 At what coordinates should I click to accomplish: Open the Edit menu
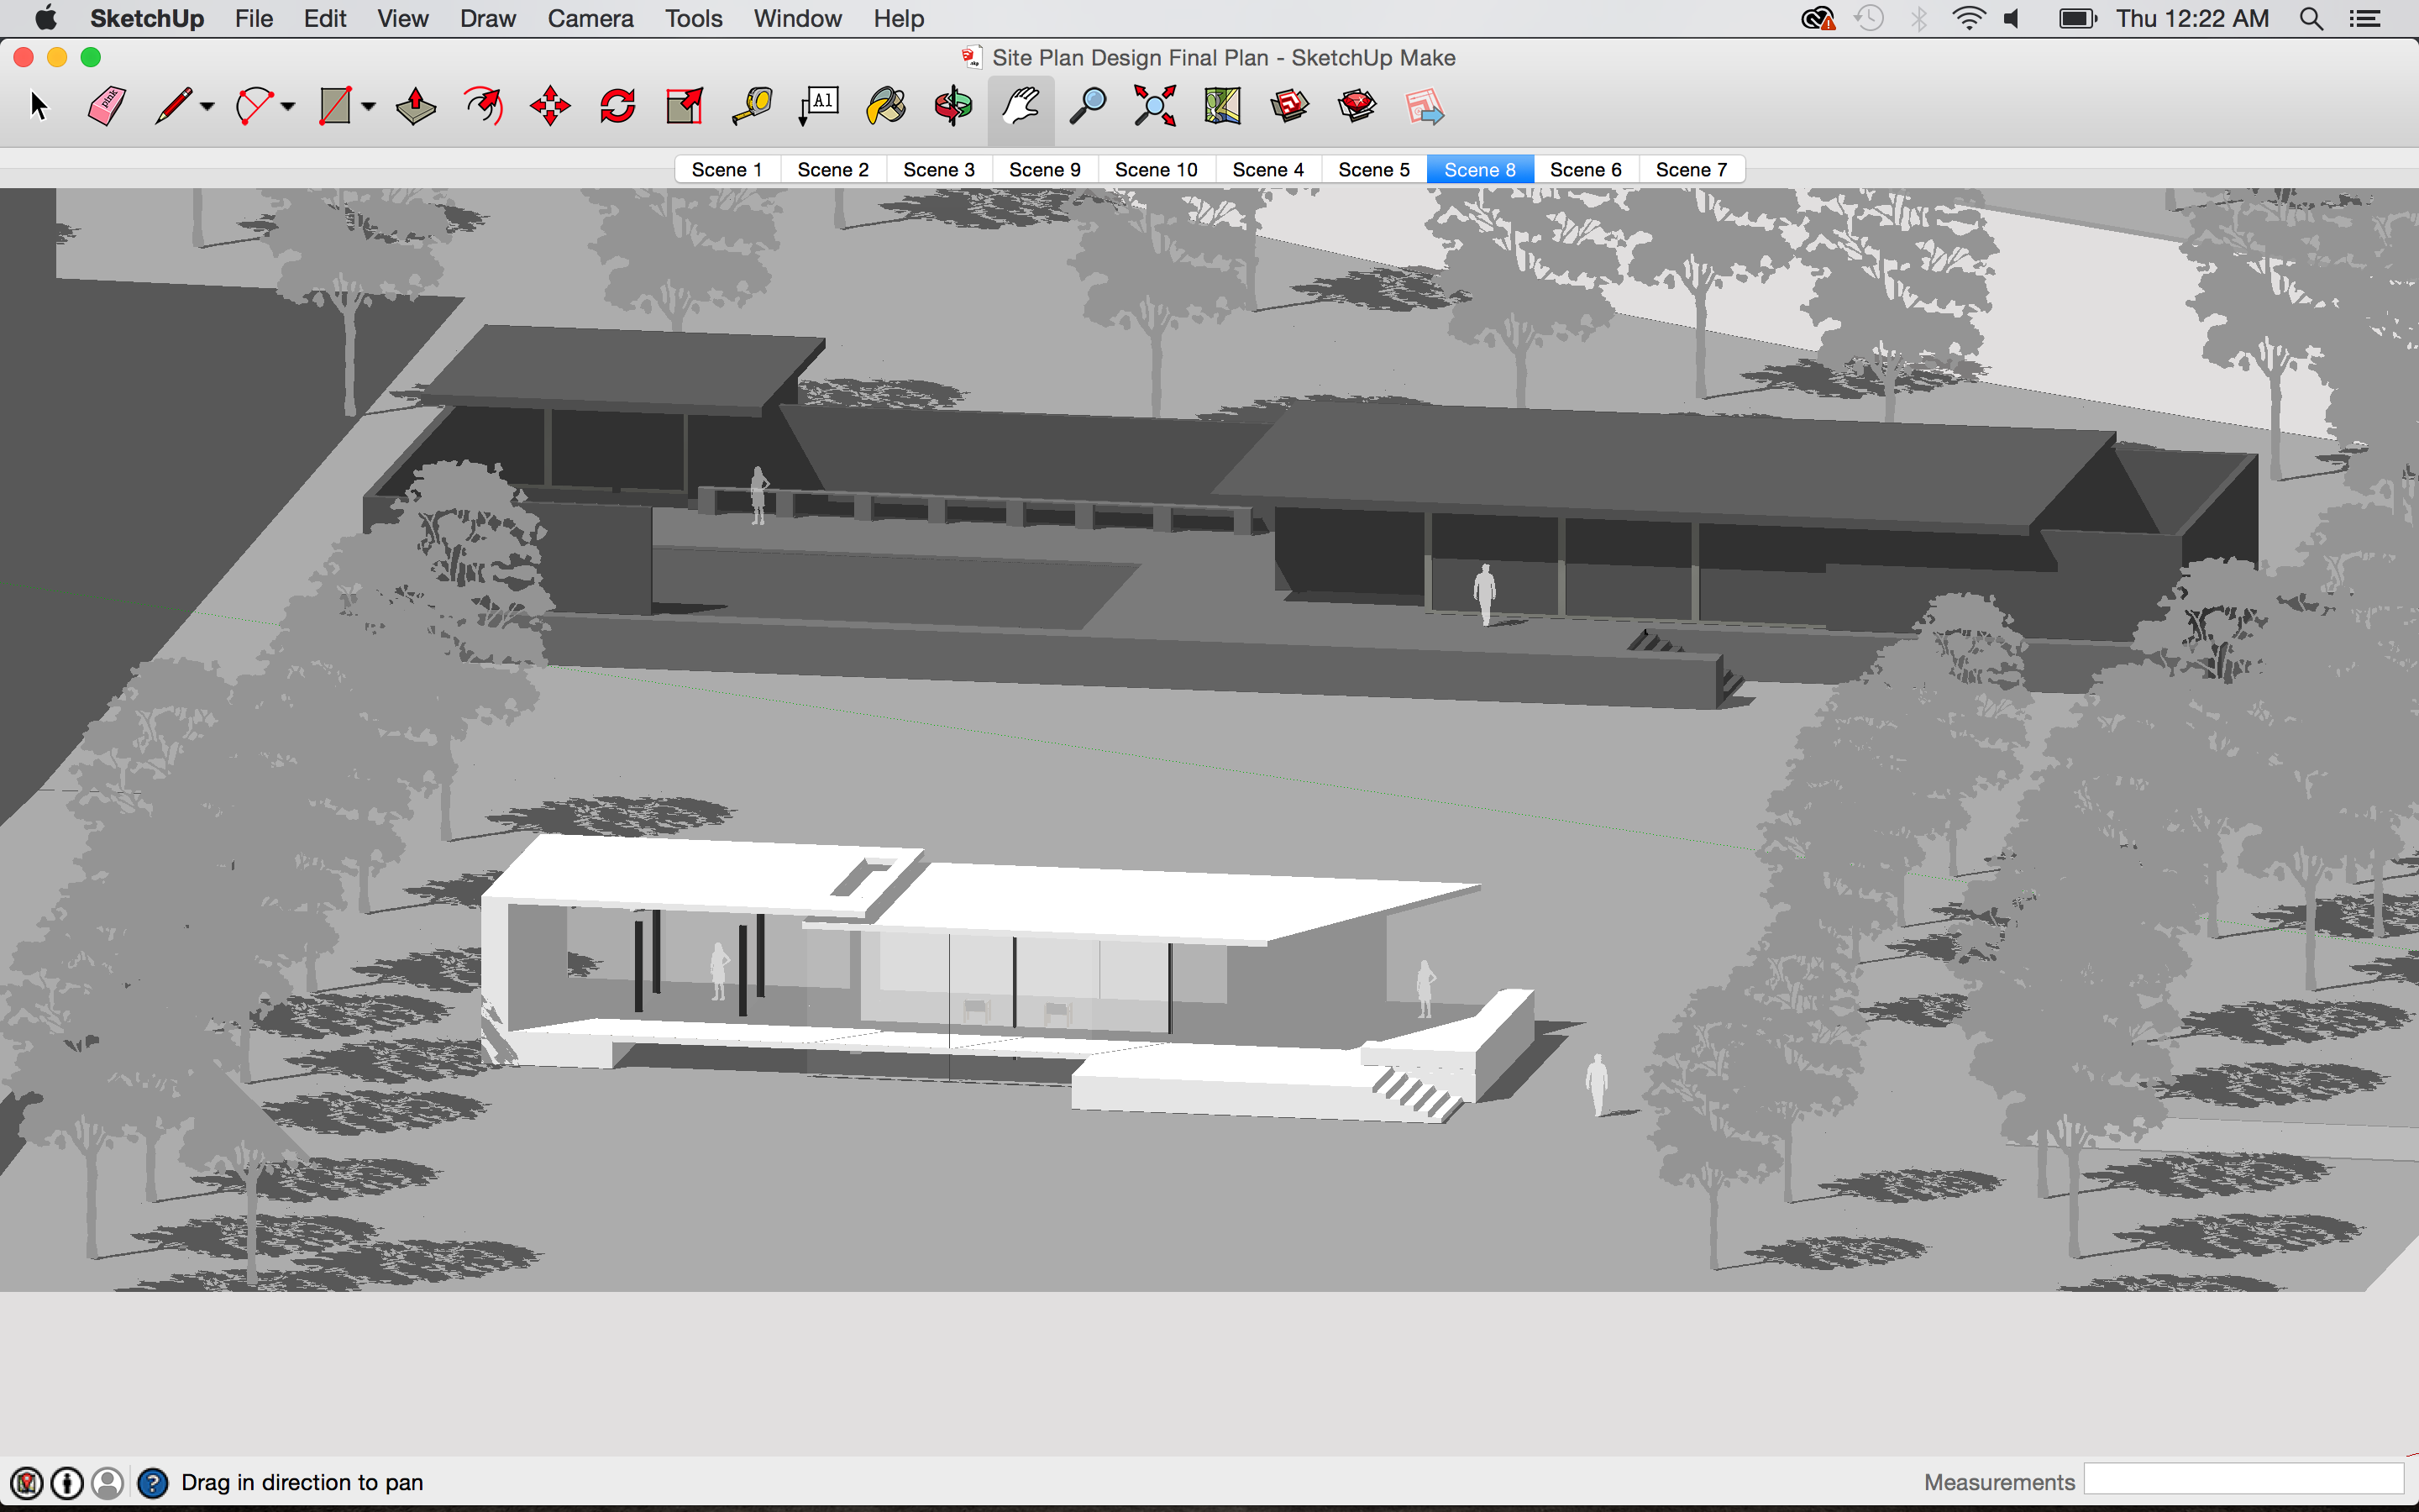pos(325,18)
